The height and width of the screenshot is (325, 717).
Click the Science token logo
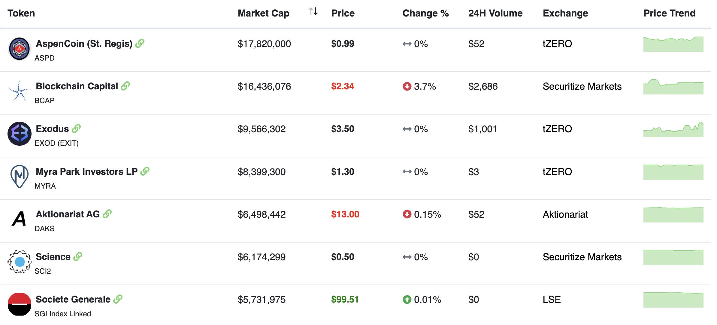(20, 262)
